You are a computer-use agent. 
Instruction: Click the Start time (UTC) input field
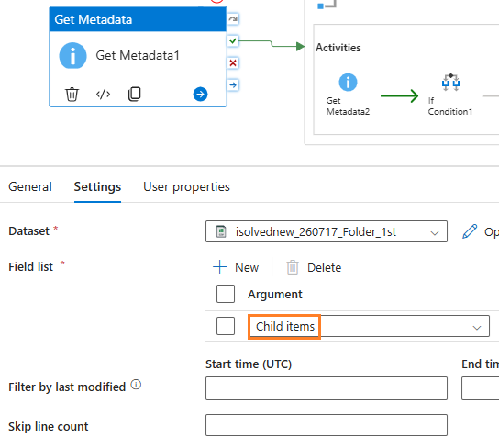coord(327,388)
